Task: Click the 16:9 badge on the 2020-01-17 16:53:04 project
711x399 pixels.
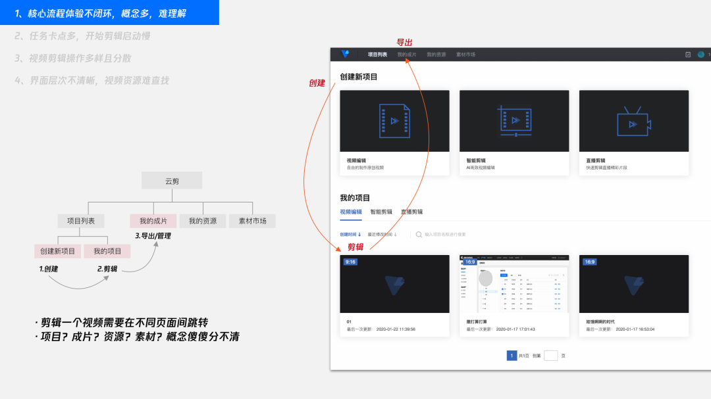Action: point(589,262)
